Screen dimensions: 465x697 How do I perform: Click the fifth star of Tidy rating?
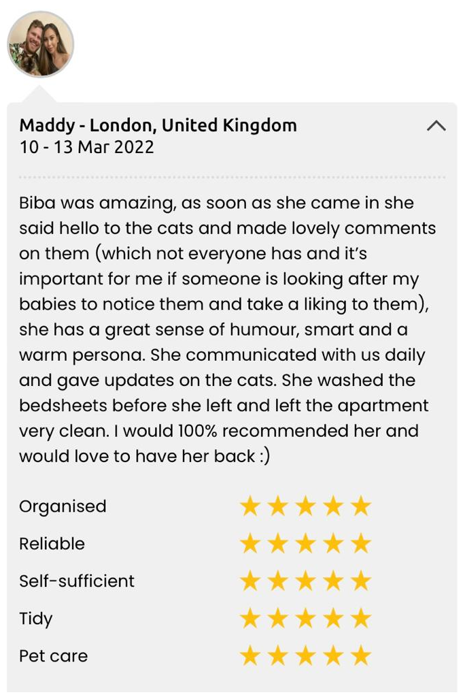(x=361, y=619)
